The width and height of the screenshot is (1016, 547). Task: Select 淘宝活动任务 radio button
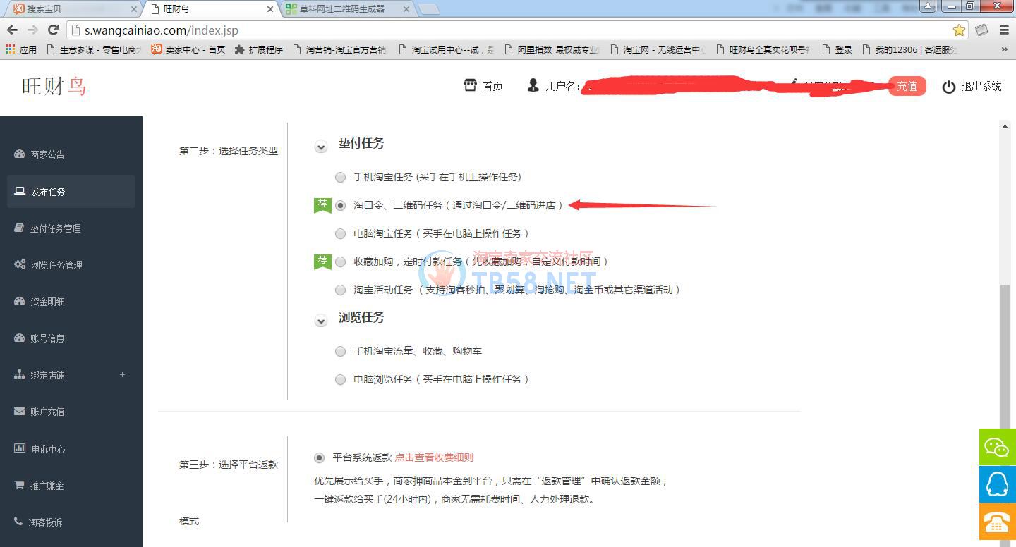(341, 290)
